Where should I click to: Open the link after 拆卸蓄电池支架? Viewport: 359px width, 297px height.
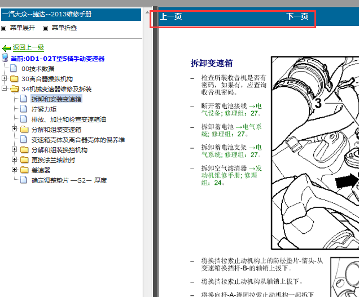point(231,152)
